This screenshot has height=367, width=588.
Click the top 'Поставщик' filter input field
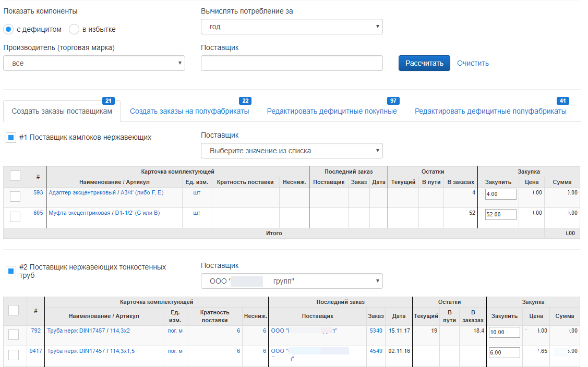[291, 63]
